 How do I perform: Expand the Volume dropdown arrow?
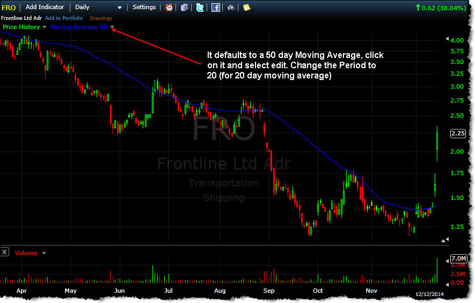[44, 253]
